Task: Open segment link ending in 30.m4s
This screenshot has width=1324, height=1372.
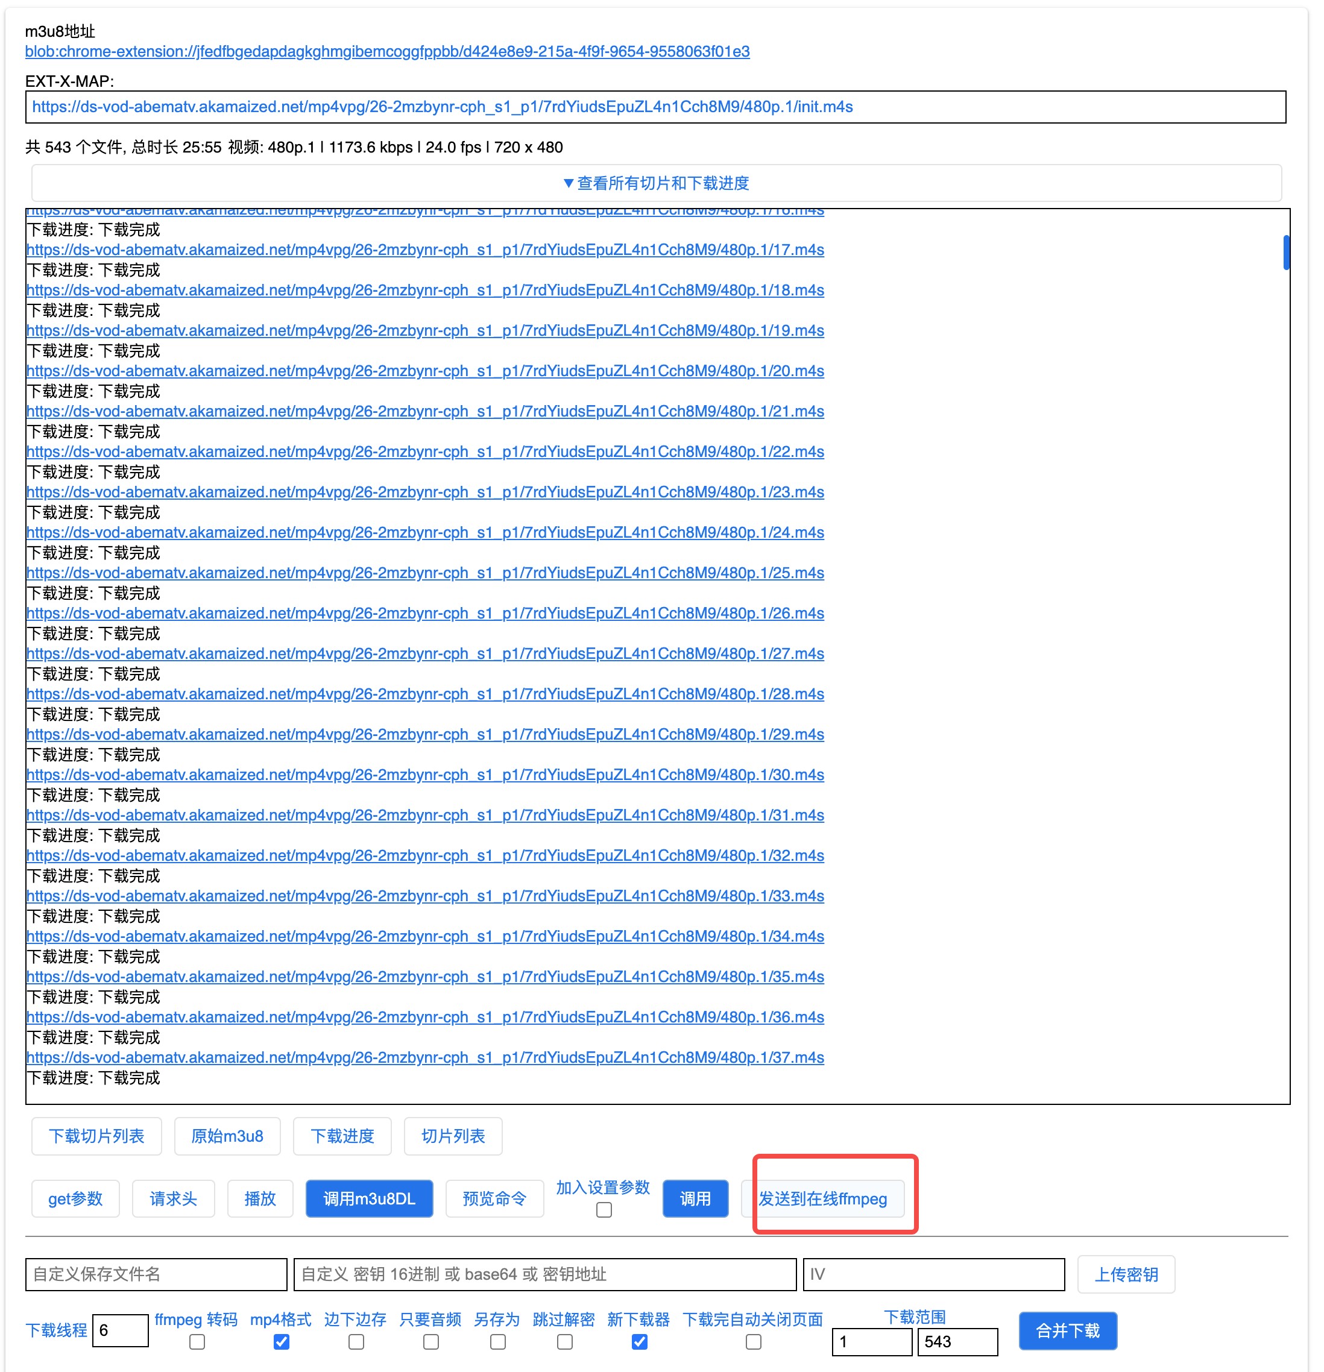Action: (425, 775)
